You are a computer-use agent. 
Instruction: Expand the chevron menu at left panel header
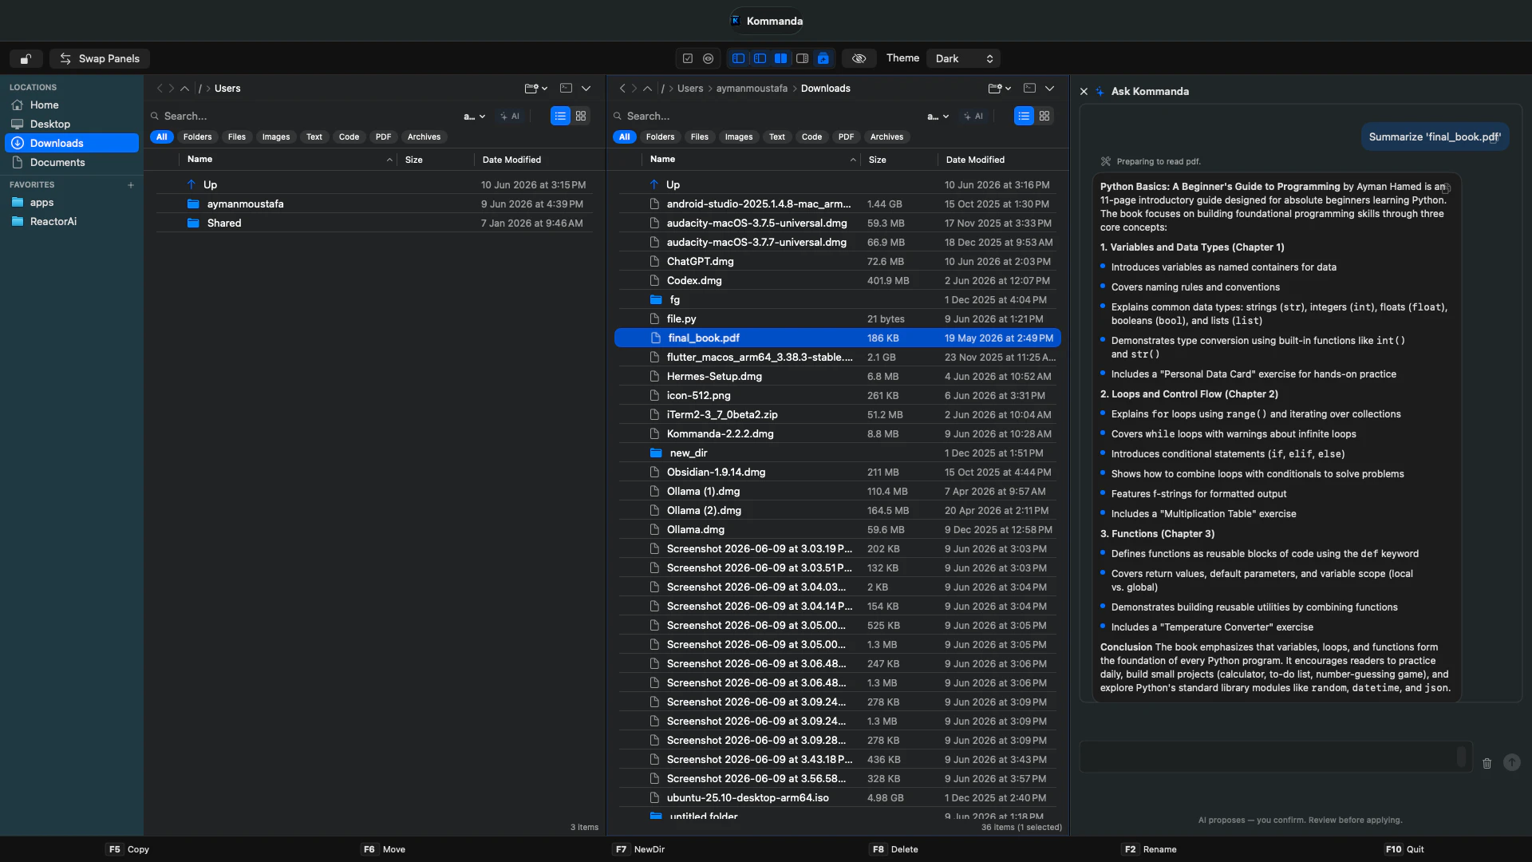point(586,89)
